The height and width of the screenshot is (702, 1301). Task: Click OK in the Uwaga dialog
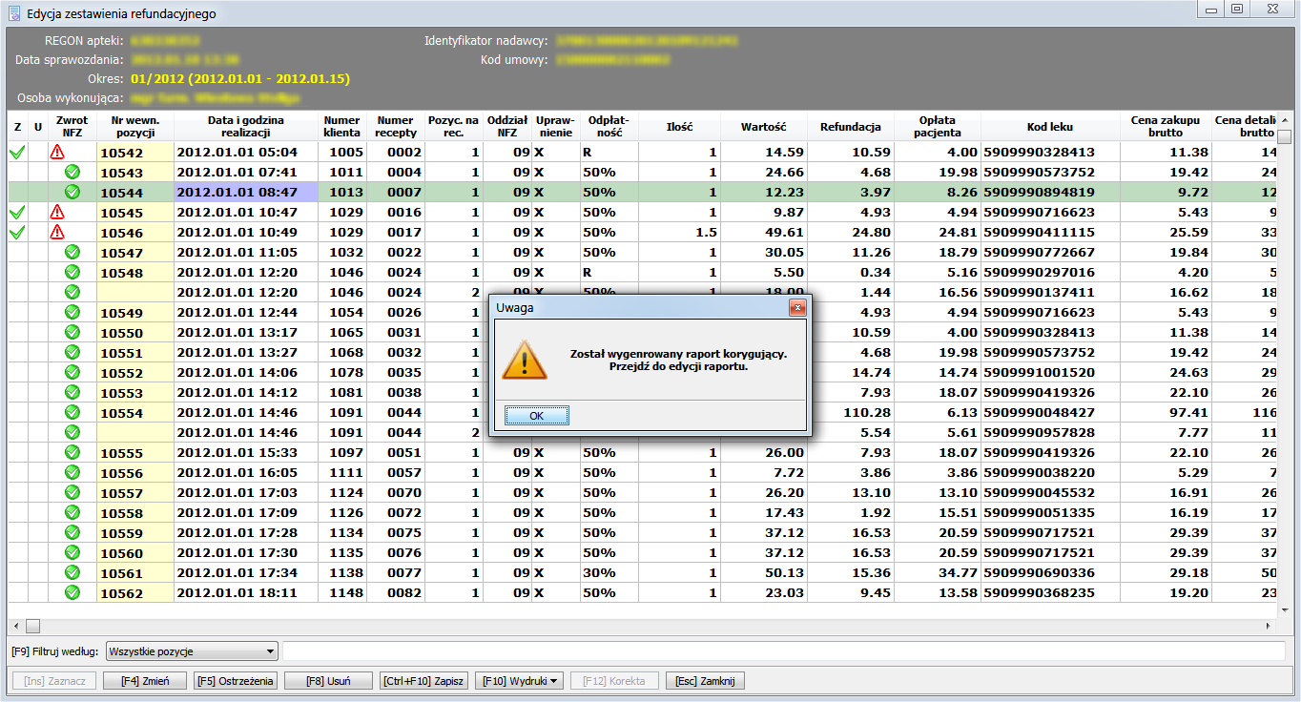(x=537, y=416)
